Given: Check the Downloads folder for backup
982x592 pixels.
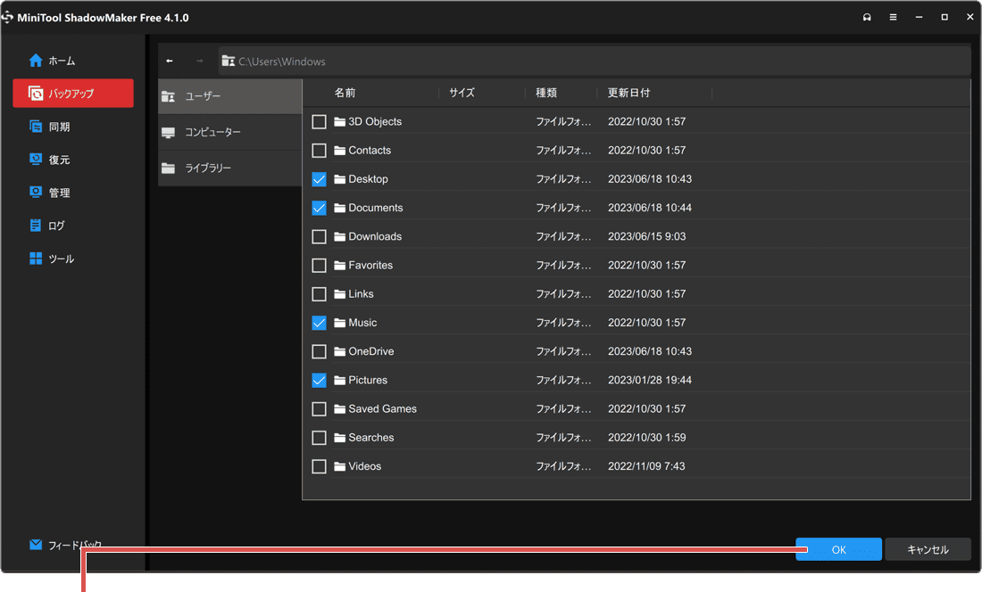Looking at the screenshot, I should click(319, 236).
